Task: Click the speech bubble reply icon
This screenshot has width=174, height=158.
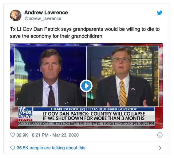Action: (x=13, y=148)
